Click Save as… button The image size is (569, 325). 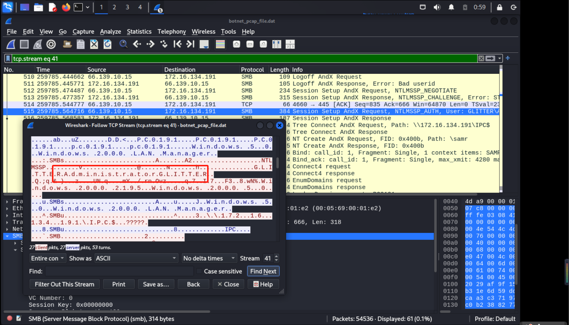coord(156,284)
